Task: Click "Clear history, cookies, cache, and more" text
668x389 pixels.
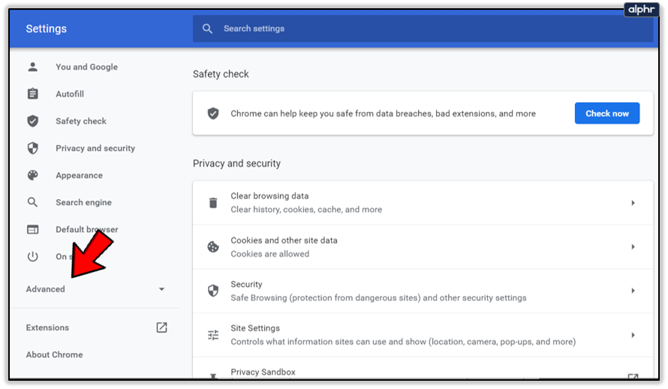Action: pyautogui.click(x=306, y=210)
